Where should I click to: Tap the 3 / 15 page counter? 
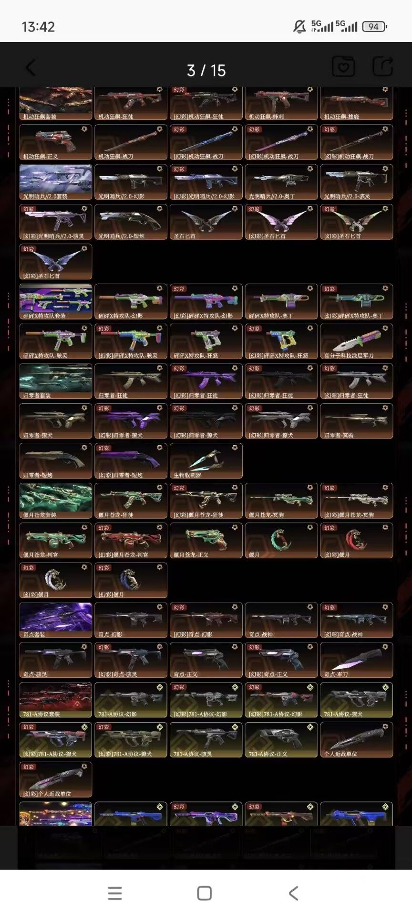[206, 71]
